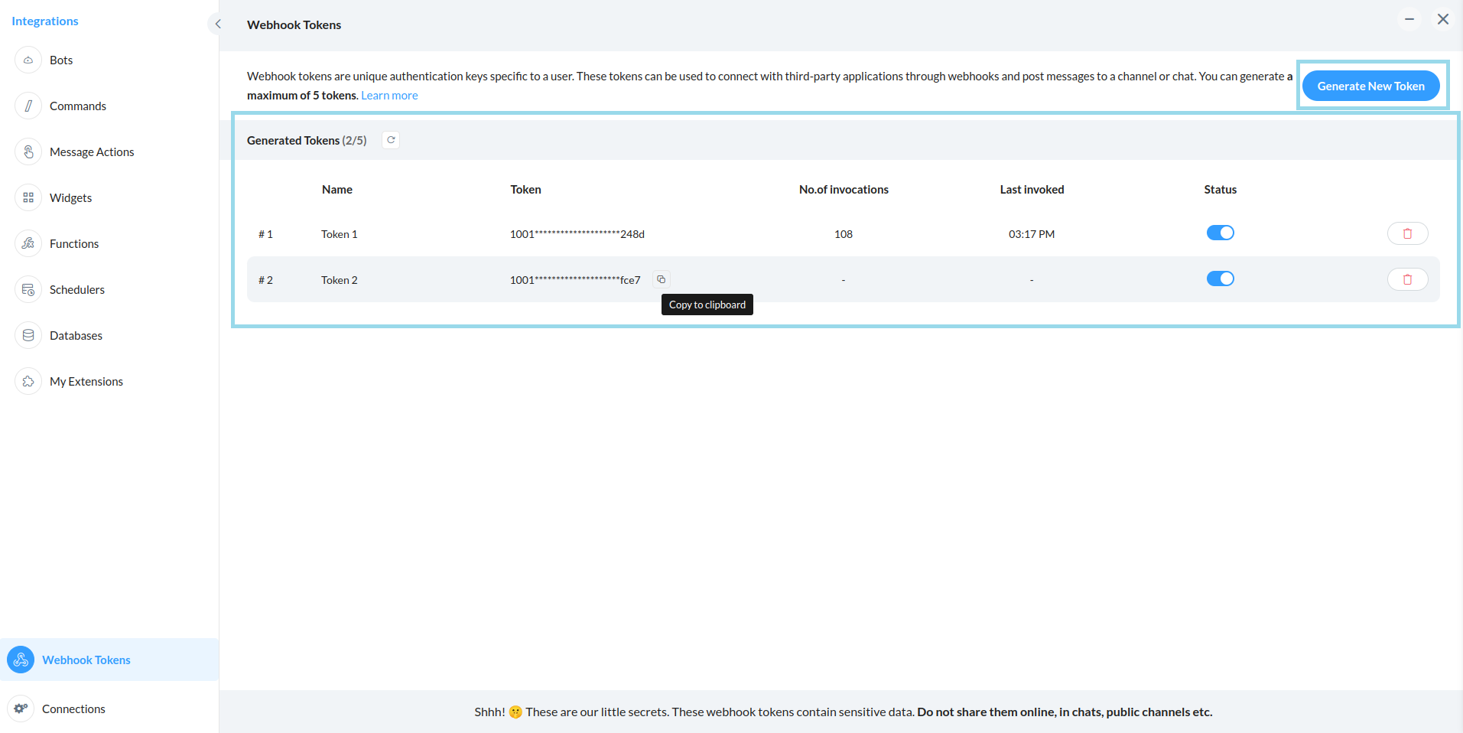
Task: Follow the Learn more link
Action: point(389,96)
